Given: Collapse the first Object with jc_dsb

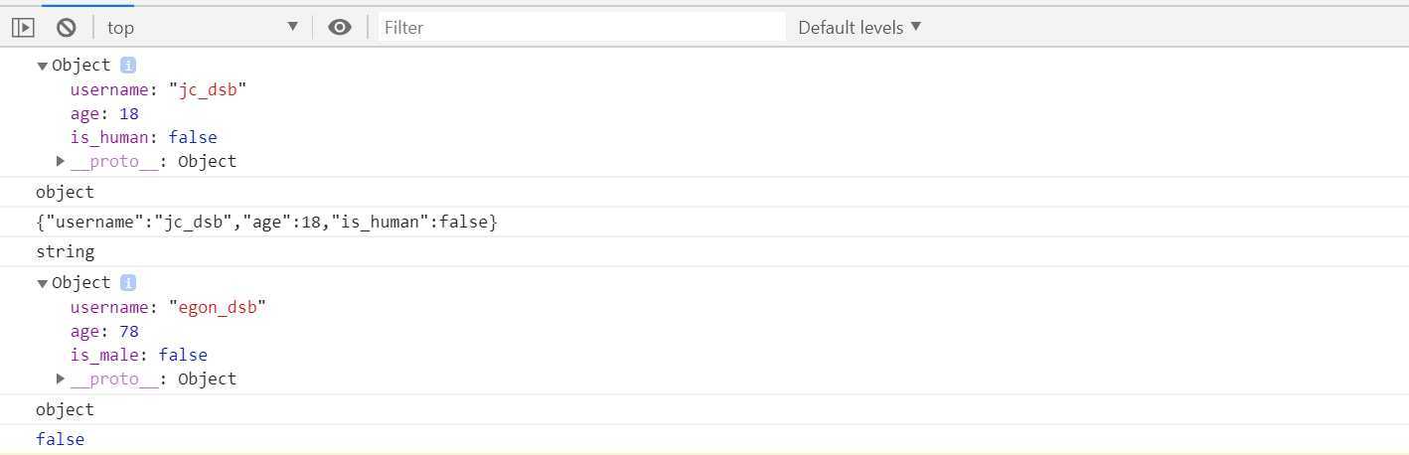Looking at the screenshot, I should 42,66.
